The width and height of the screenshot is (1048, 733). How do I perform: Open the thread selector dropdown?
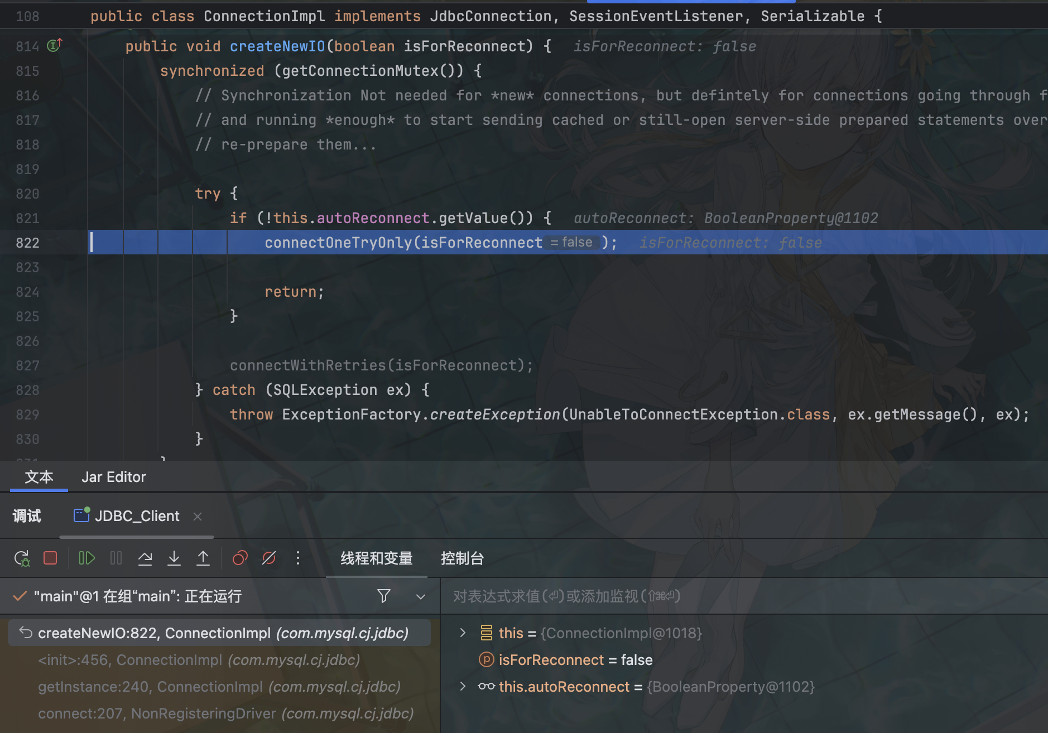click(421, 596)
